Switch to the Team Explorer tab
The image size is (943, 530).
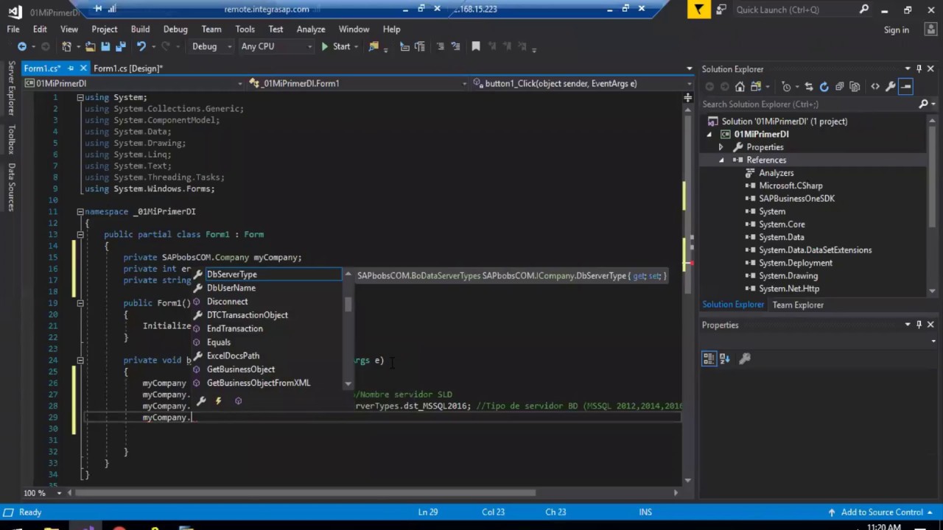[x=798, y=305]
